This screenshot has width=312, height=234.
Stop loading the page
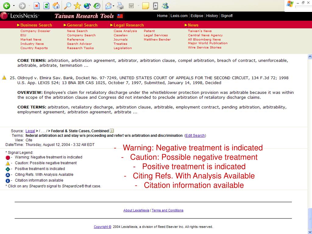click(x=37, y=5)
